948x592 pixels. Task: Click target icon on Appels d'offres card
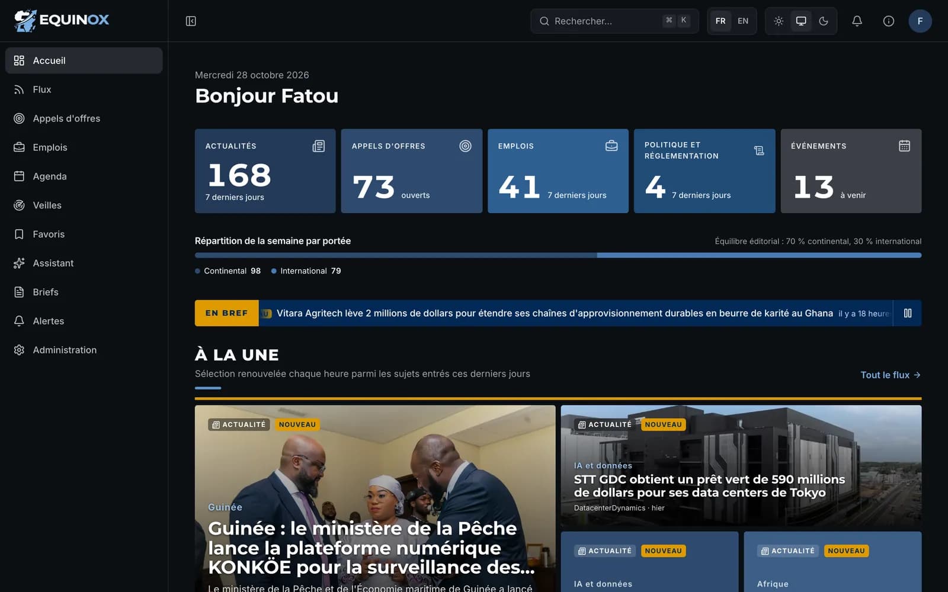[466, 146]
